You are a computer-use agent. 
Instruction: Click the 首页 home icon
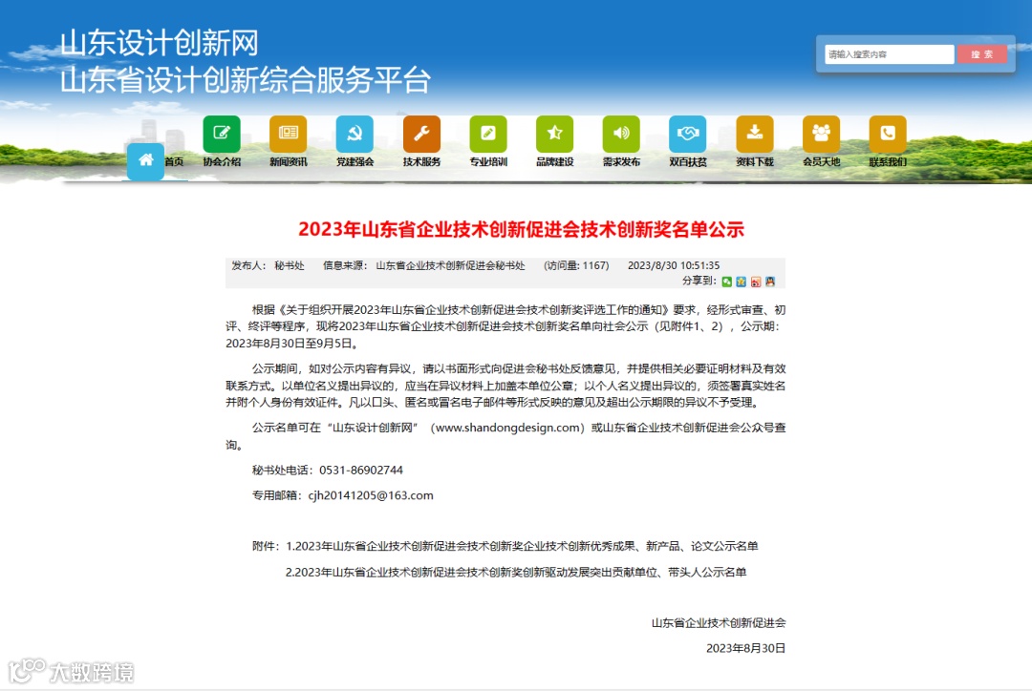tap(145, 161)
